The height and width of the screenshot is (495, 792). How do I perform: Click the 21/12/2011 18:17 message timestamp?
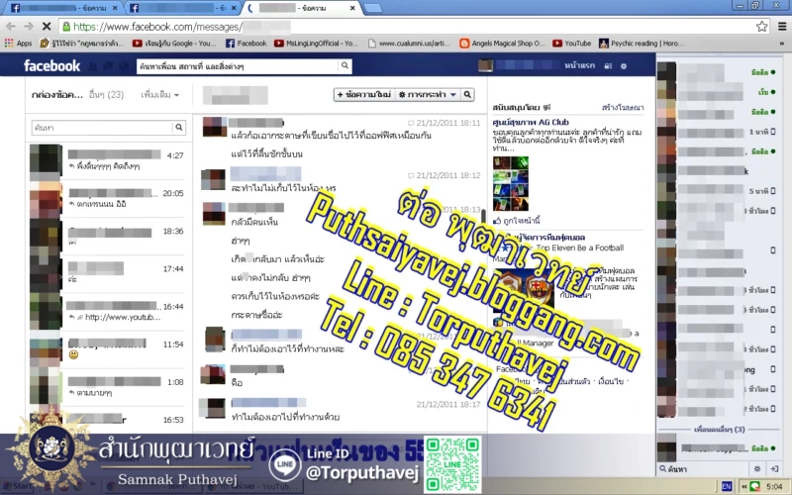tap(448, 404)
